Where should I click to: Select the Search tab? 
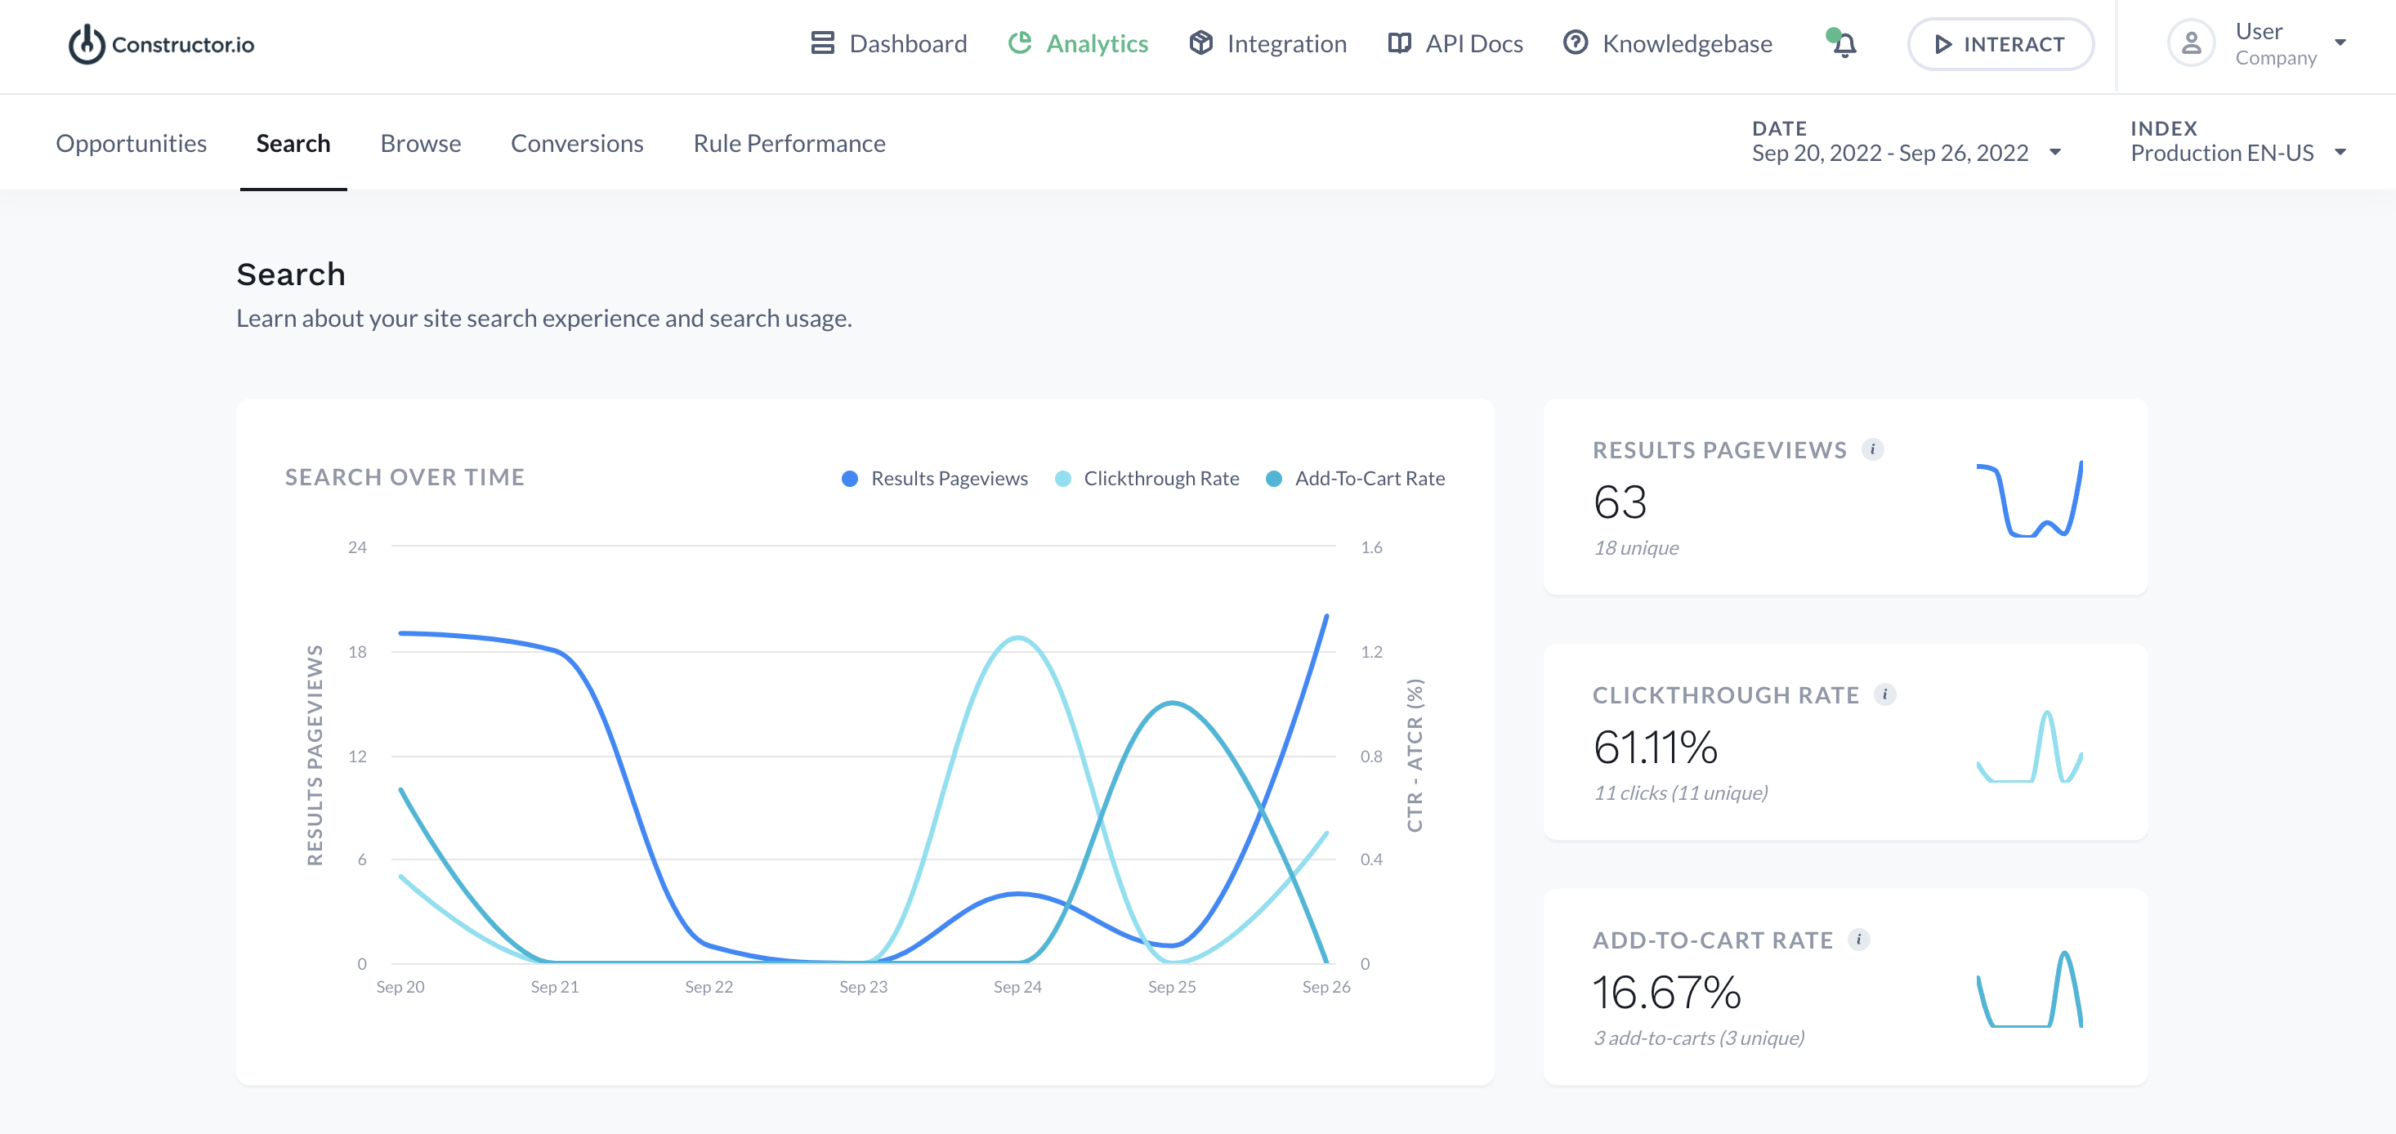(x=293, y=143)
